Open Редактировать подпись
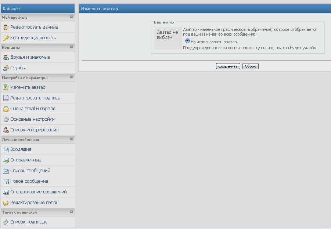The image size is (331, 229). click(x=35, y=98)
